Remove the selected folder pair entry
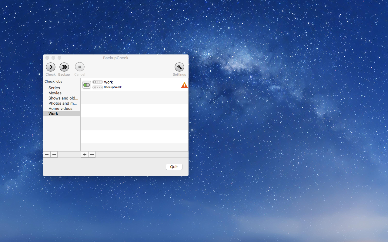This screenshot has height=242, width=388. coord(92,155)
